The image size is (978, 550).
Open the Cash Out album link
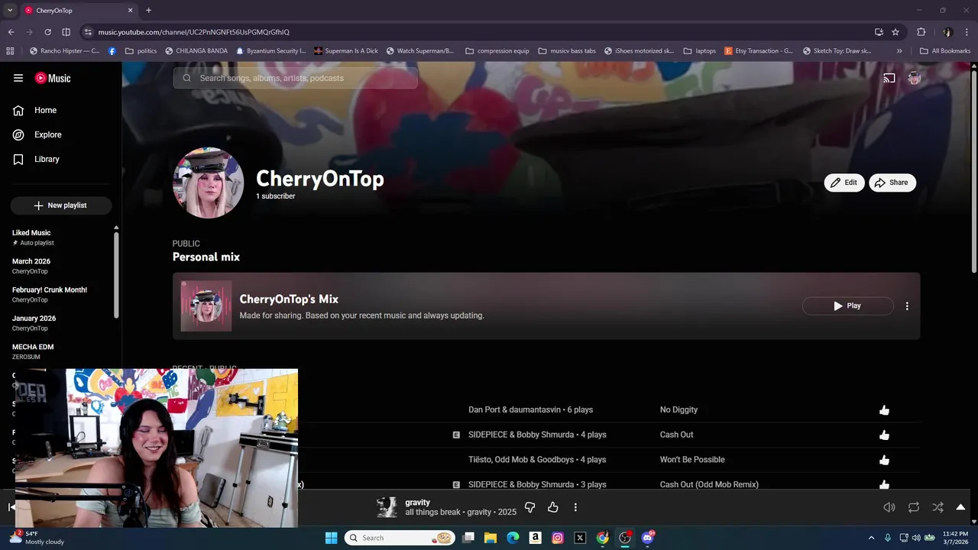click(x=676, y=435)
